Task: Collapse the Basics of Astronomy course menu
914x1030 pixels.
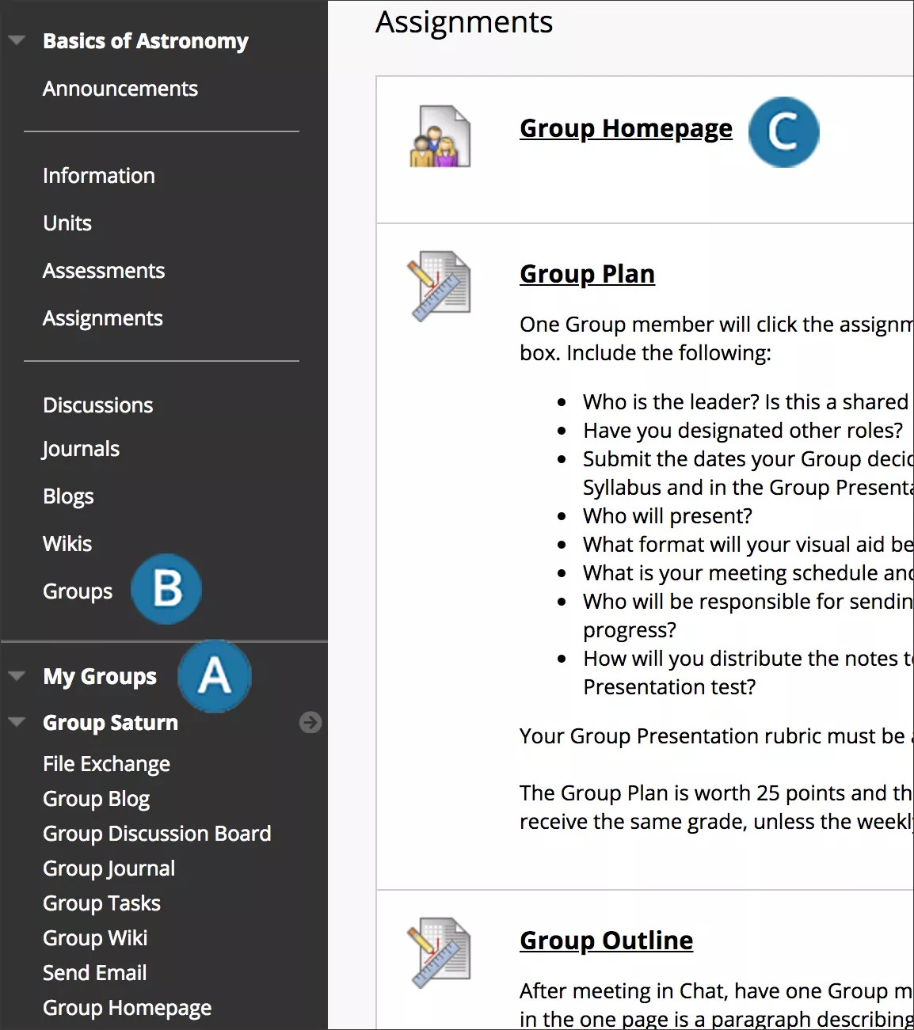Action: point(16,41)
